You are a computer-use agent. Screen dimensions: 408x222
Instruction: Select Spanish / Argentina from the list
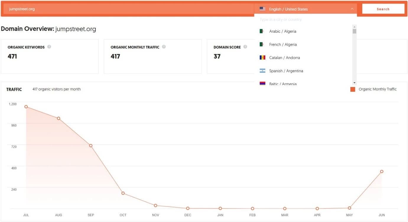[x=303, y=71]
